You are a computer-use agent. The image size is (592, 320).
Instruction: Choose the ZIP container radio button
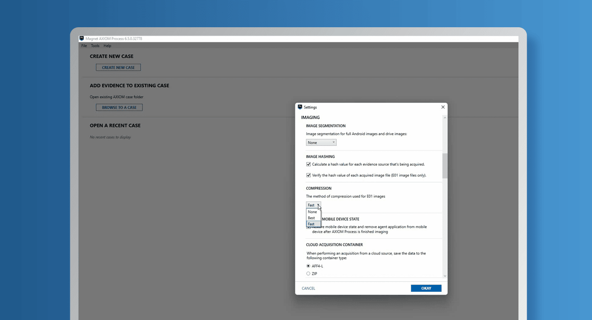(x=308, y=274)
